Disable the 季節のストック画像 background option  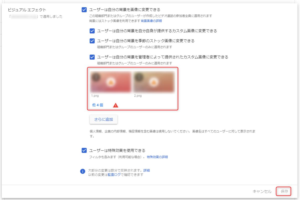92,41
